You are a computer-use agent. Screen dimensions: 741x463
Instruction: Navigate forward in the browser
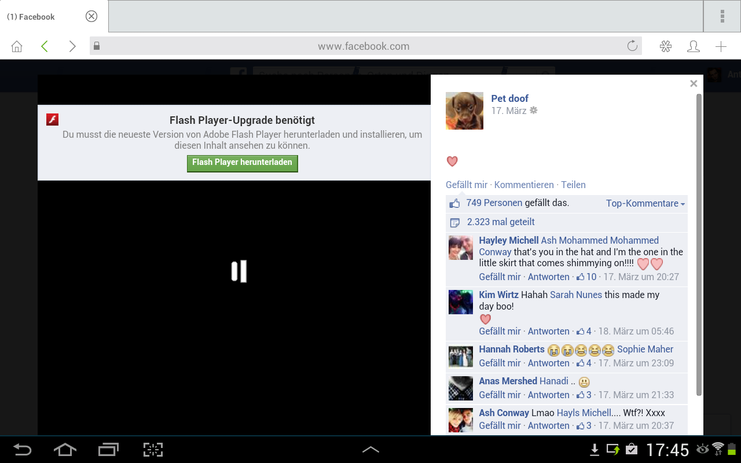72,46
